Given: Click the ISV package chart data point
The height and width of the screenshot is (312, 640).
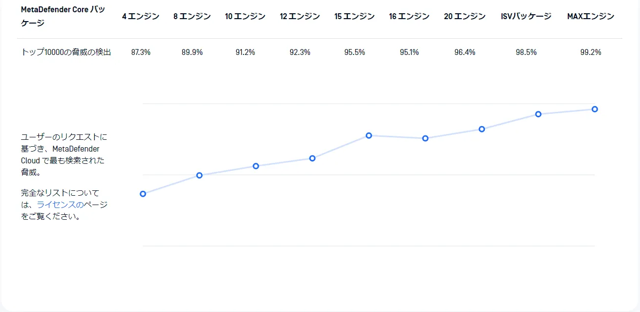Looking at the screenshot, I should coord(538,114).
